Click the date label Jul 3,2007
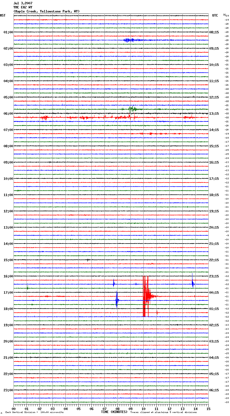This screenshot has height=416, width=230. coord(23,3)
